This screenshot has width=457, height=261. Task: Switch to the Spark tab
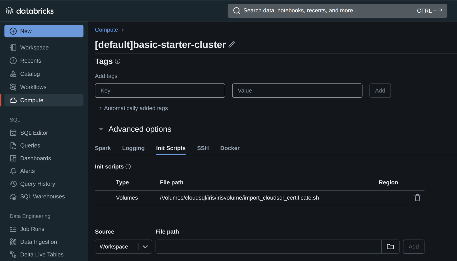tap(103, 148)
